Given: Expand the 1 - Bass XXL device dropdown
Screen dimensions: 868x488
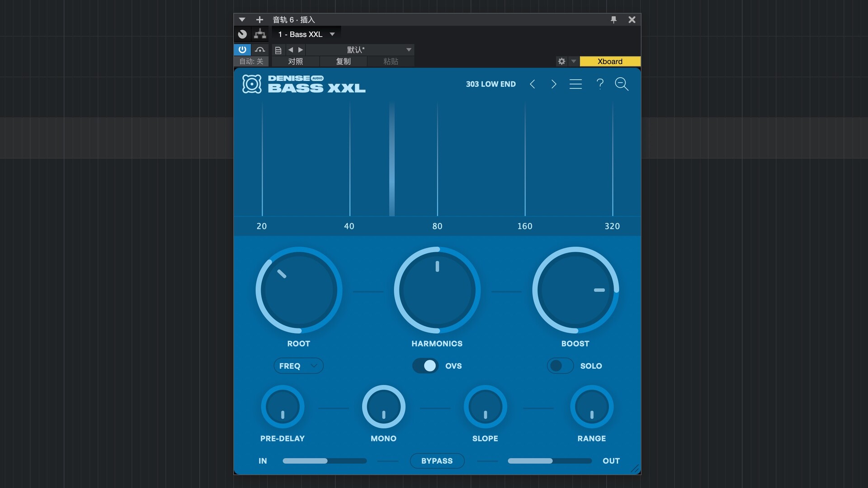Looking at the screenshot, I should click(x=332, y=34).
